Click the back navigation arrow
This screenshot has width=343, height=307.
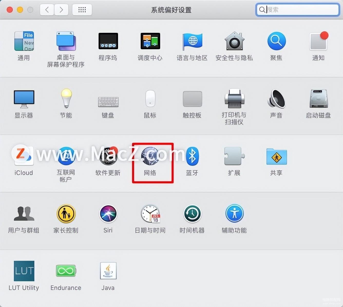[47, 9]
